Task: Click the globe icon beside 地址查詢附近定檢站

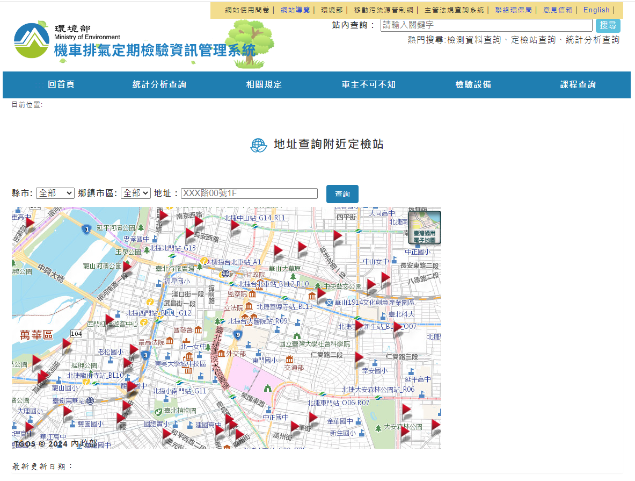Action: (x=259, y=145)
